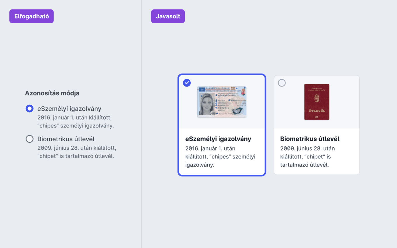Click the ÚTLEVÉL text on passport cover

point(317,111)
